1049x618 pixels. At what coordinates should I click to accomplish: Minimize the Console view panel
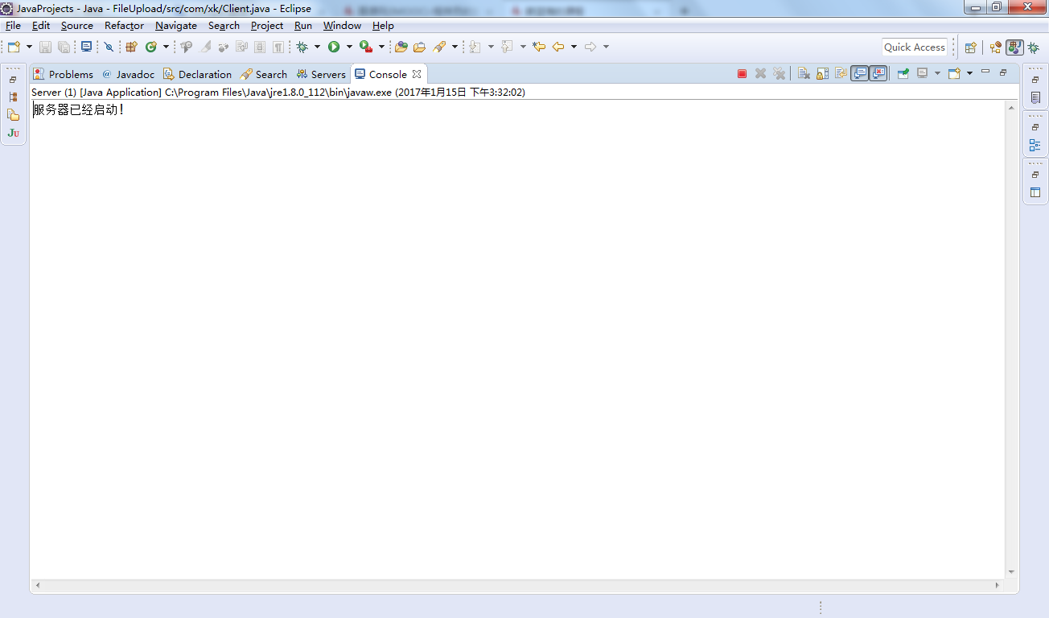click(985, 72)
